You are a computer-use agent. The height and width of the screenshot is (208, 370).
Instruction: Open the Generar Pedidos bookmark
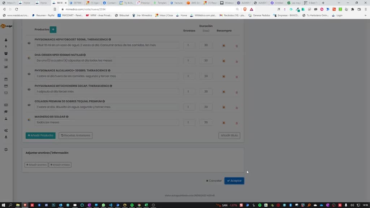point(259,15)
